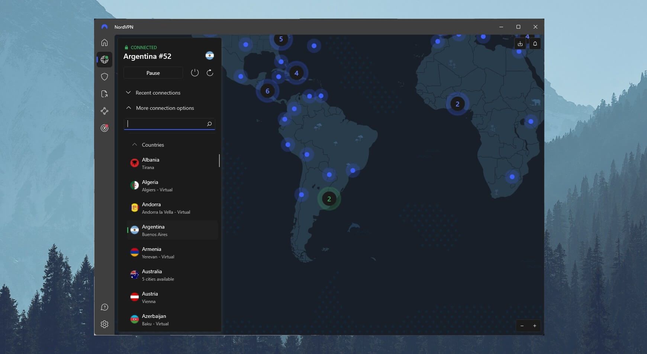Click the Chile server marker on map
This screenshot has height=354, width=647.
302,195
